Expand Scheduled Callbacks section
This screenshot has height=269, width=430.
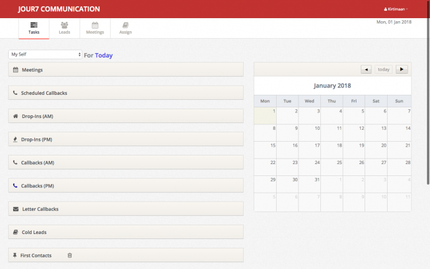126,92
